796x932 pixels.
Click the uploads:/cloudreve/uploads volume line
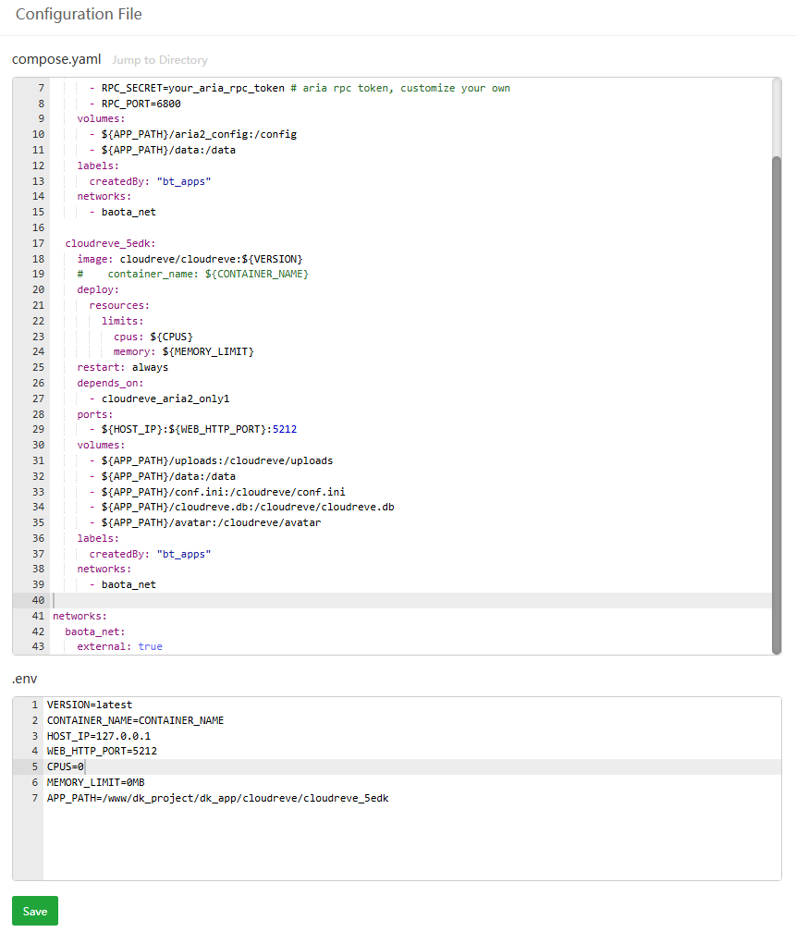pyautogui.click(x=211, y=460)
